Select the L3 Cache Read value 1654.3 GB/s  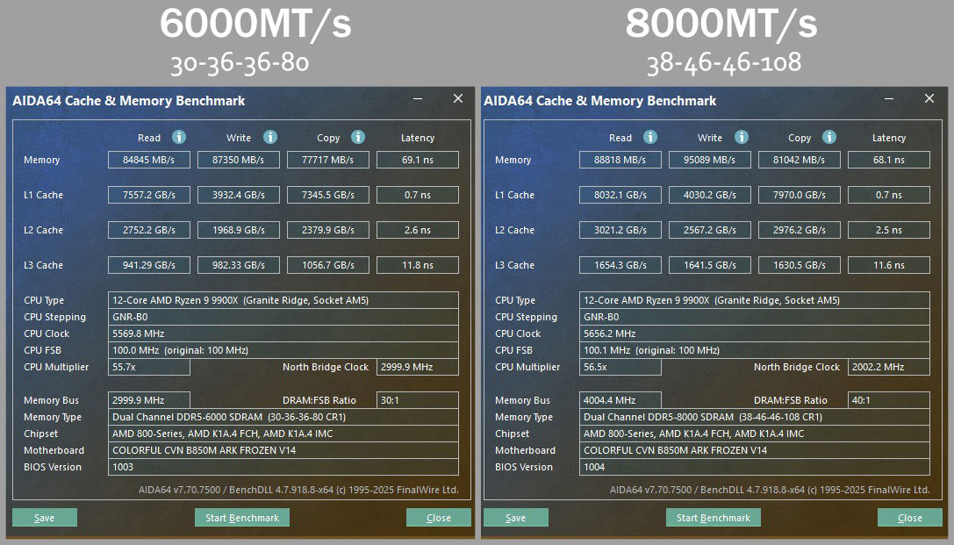click(620, 265)
